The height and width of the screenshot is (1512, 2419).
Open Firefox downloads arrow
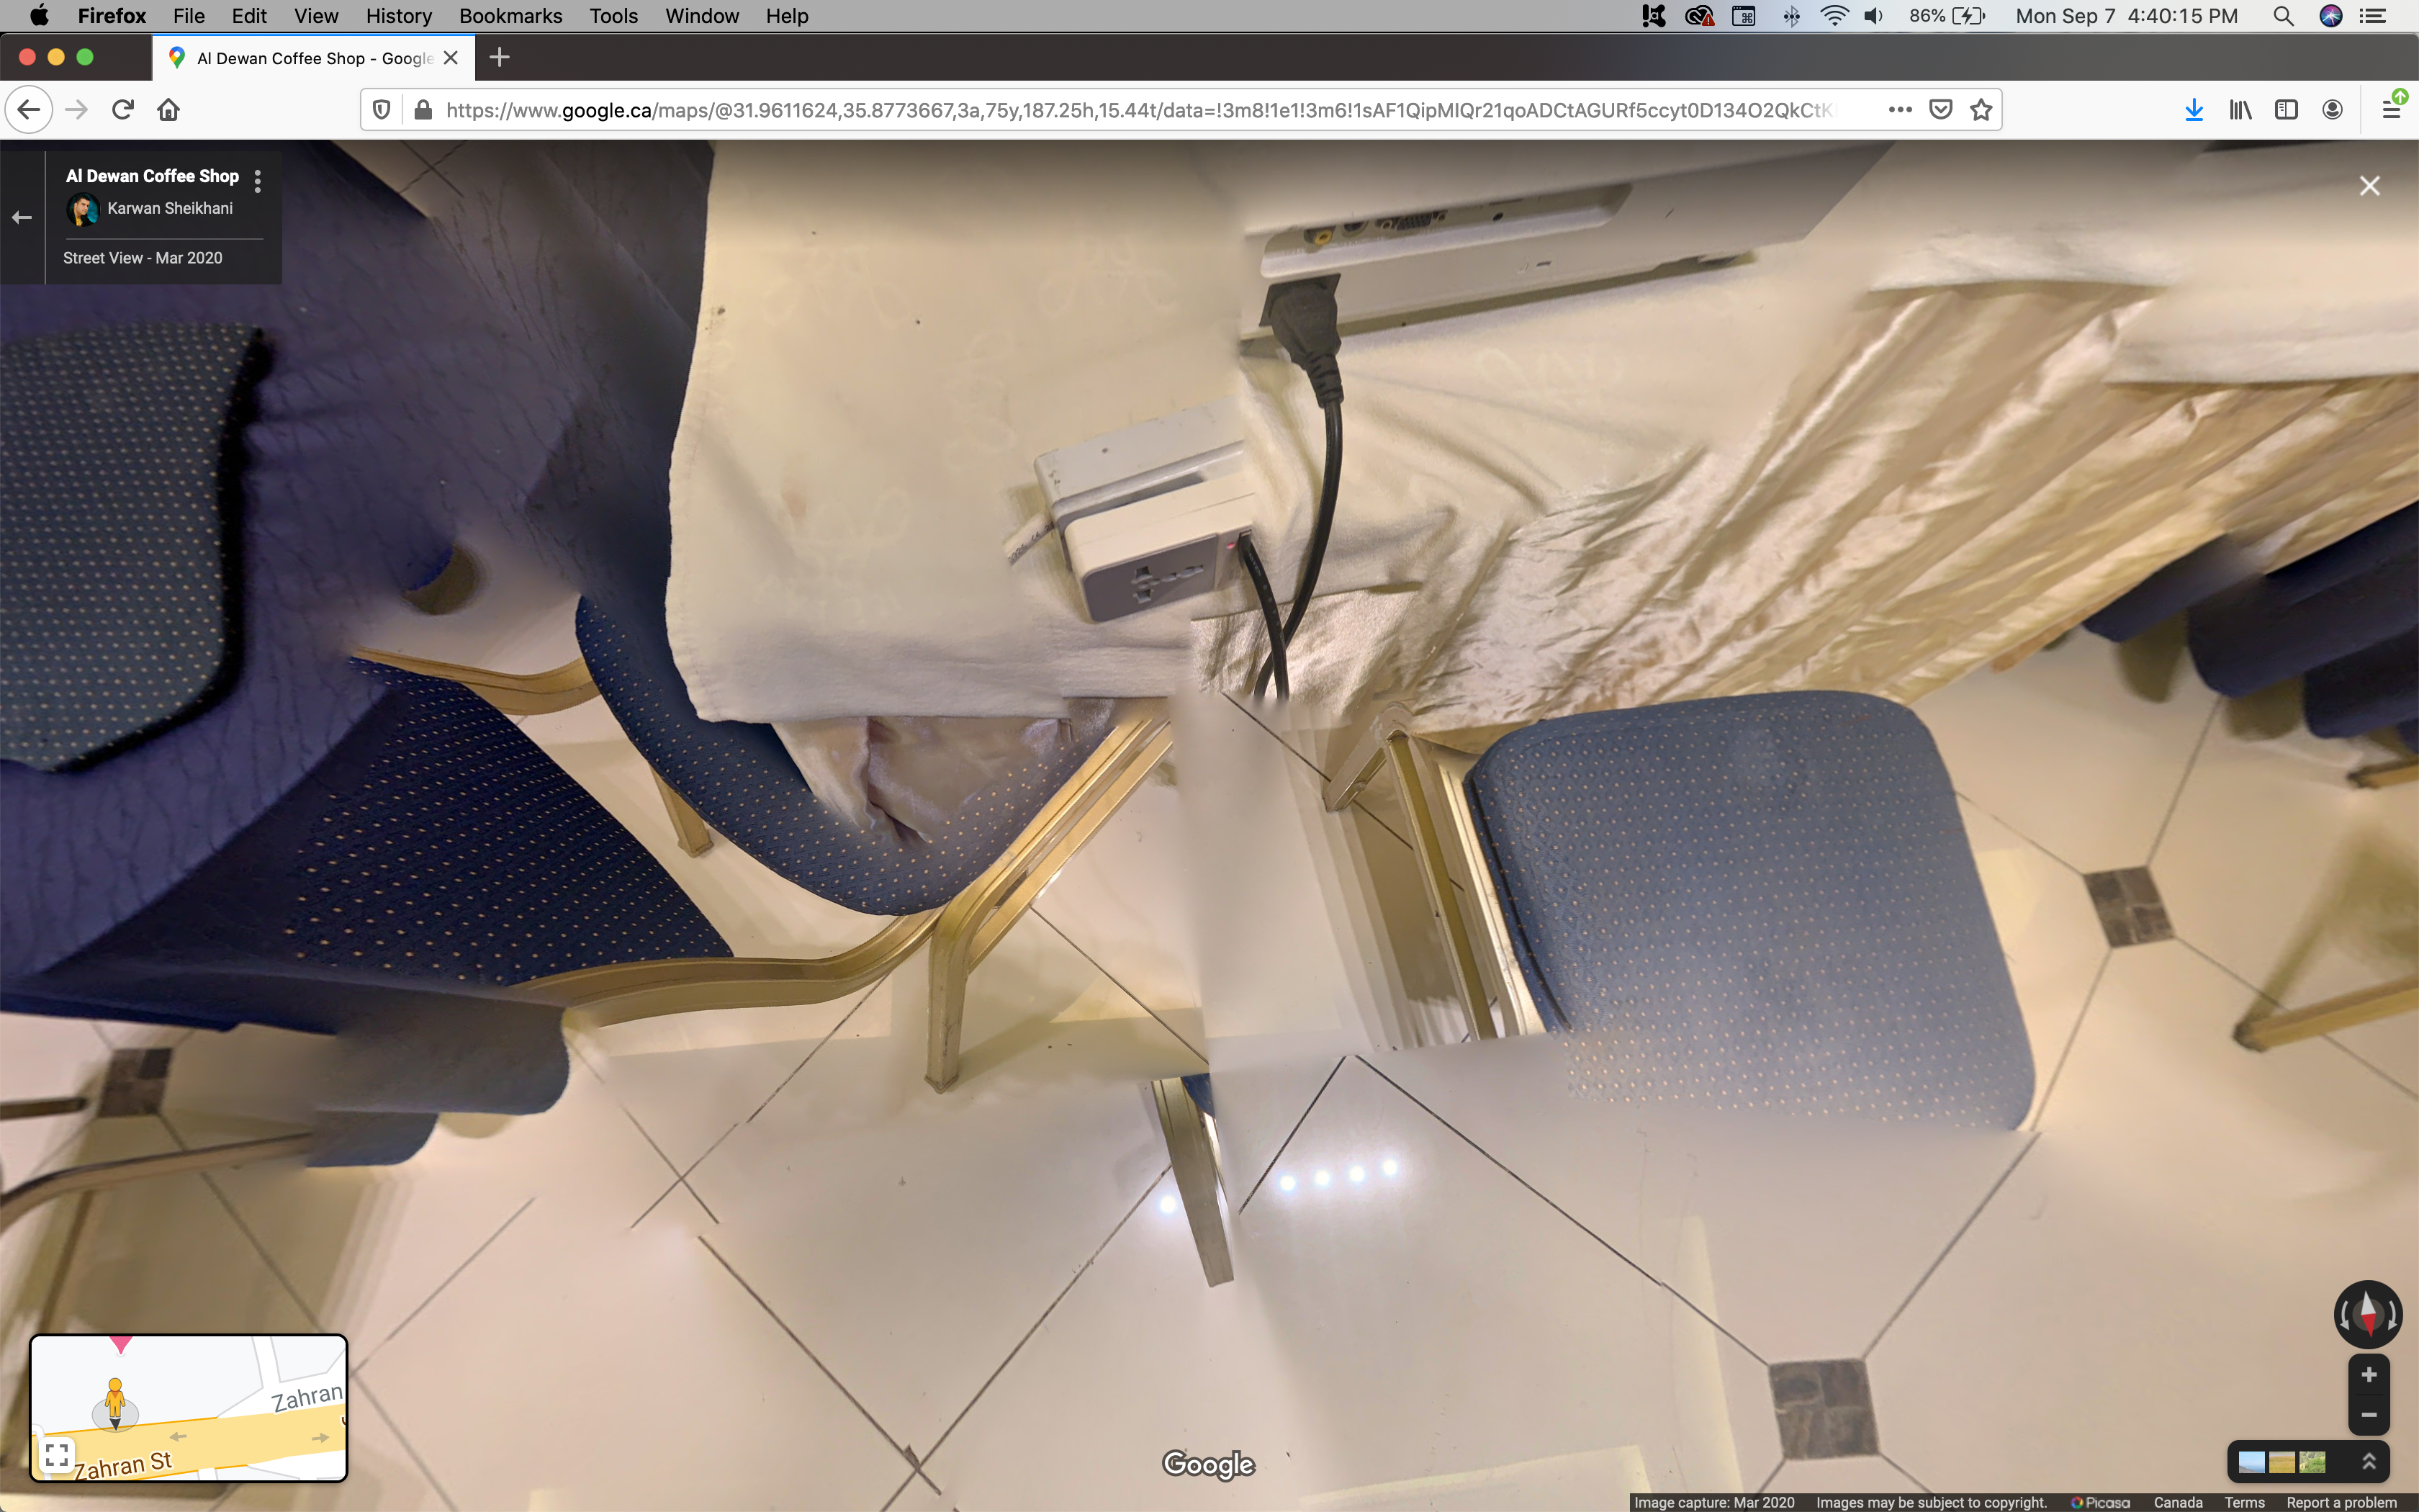coord(2193,110)
